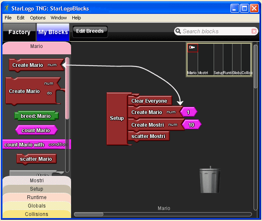Image resolution: width=262 pixels, height=221 pixels.
Task: Click the Edit Breeds button
Action: [90, 31]
